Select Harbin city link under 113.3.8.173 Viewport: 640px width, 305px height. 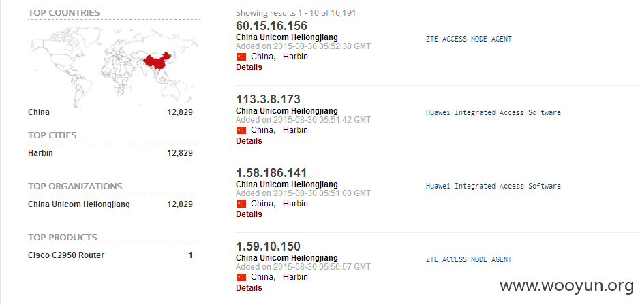click(295, 130)
